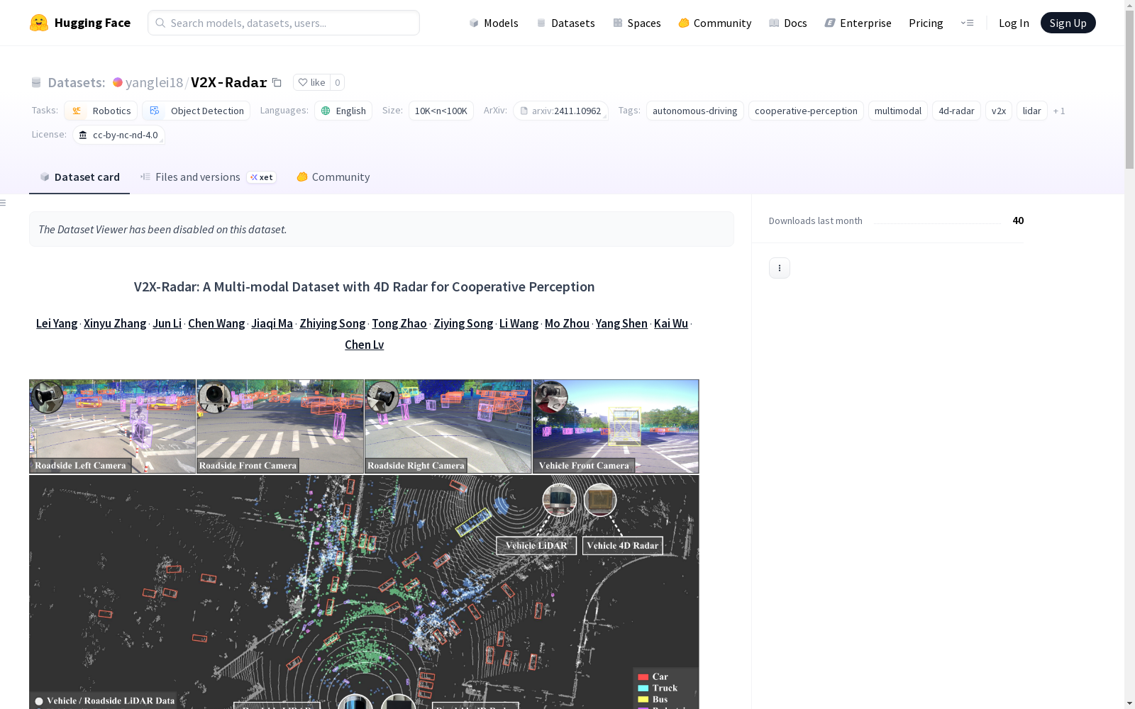Open the Community nav item
The width and height of the screenshot is (1135, 709).
[x=715, y=23]
